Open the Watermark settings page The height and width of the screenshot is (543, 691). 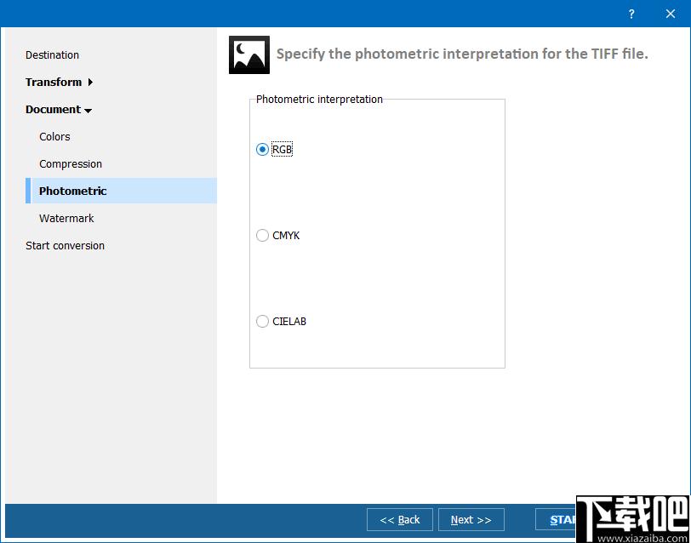[66, 218]
